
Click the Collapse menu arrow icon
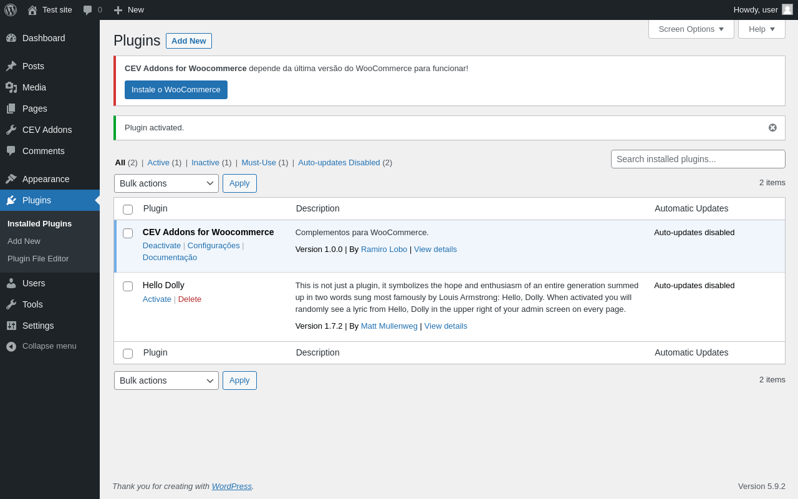[x=11, y=346]
